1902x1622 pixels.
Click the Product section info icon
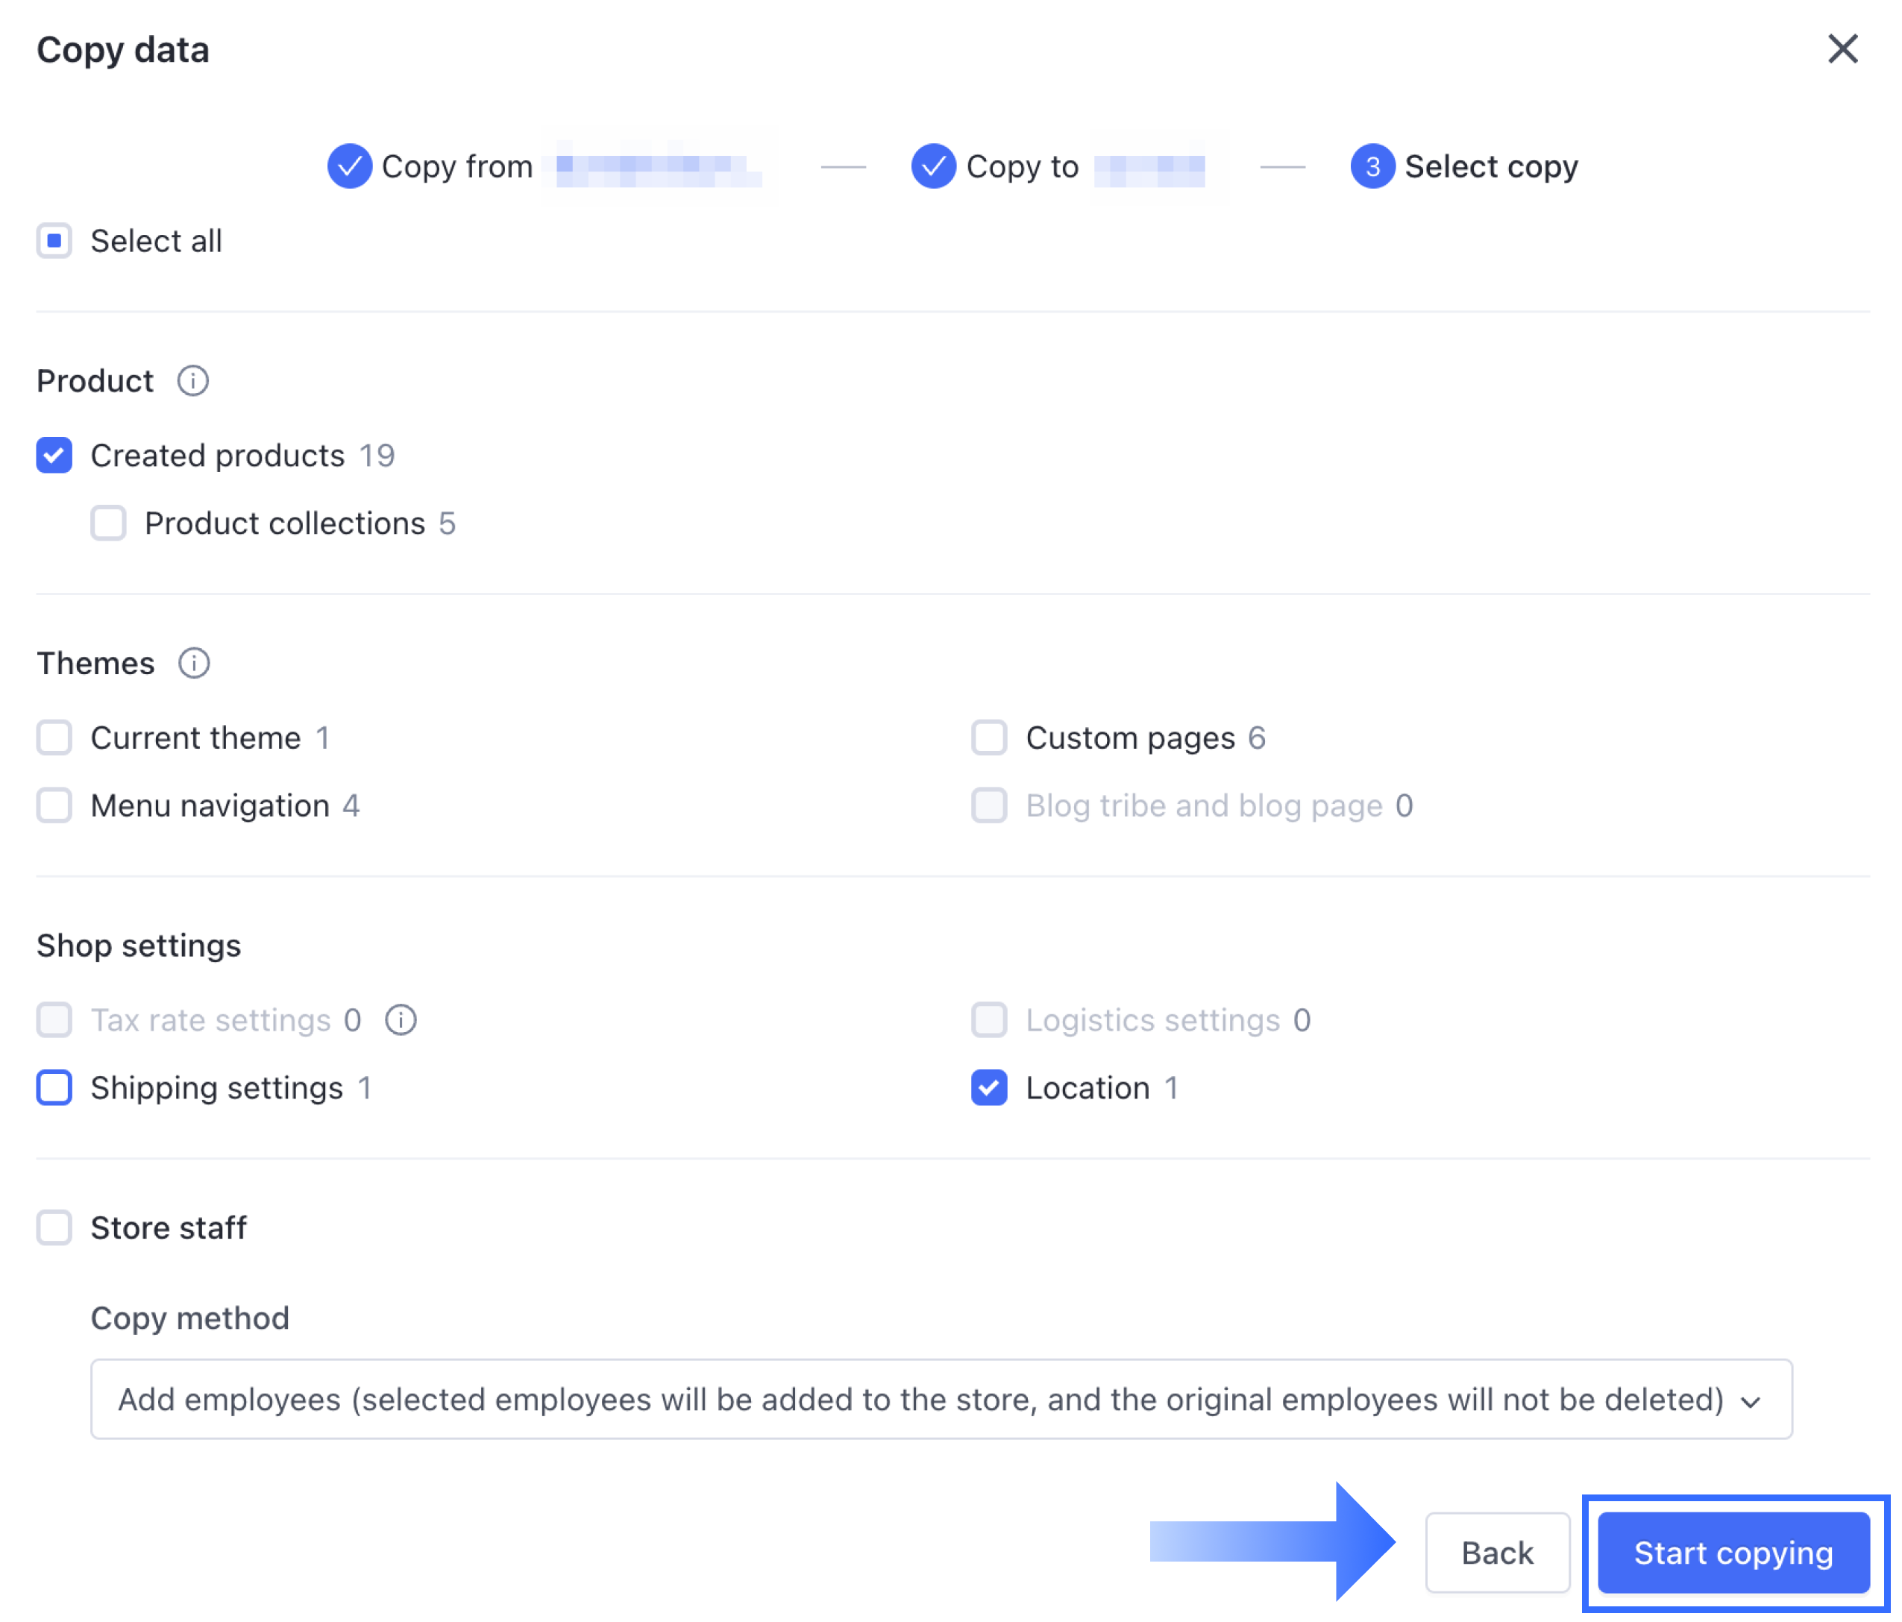click(x=192, y=381)
